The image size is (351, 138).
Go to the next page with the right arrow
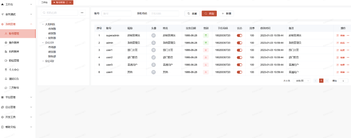[327, 81]
